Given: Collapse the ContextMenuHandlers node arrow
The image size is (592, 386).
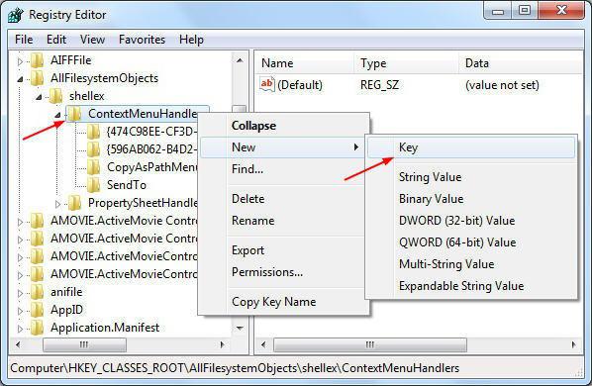Looking at the screenshot, I should (57, 115).
